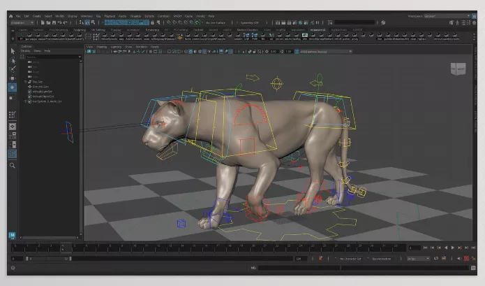Open the File menu
This screenshot has width=485, height=286.
(x=18, y=16)
